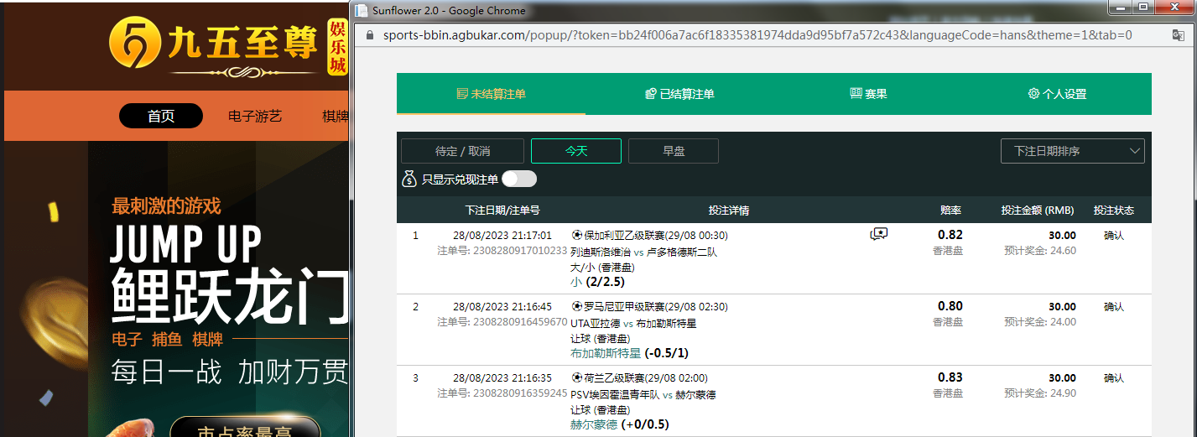Click the soccer ball icon beside 罗马尼亚甲级联赛
This screenshot has width=1197, height=437.
(576, 306)
